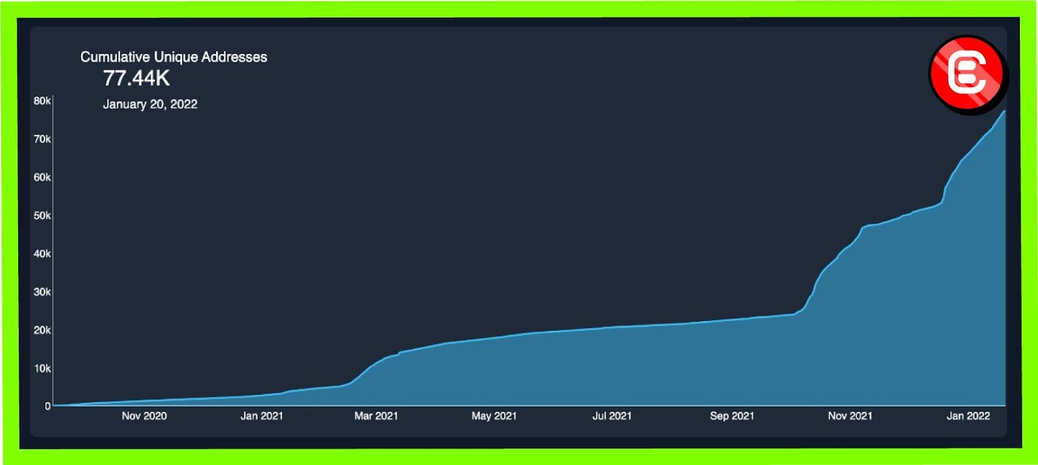Click the 'Nov 2020' x-axis label
1038x465 pixels.
(x=144, y=416)
